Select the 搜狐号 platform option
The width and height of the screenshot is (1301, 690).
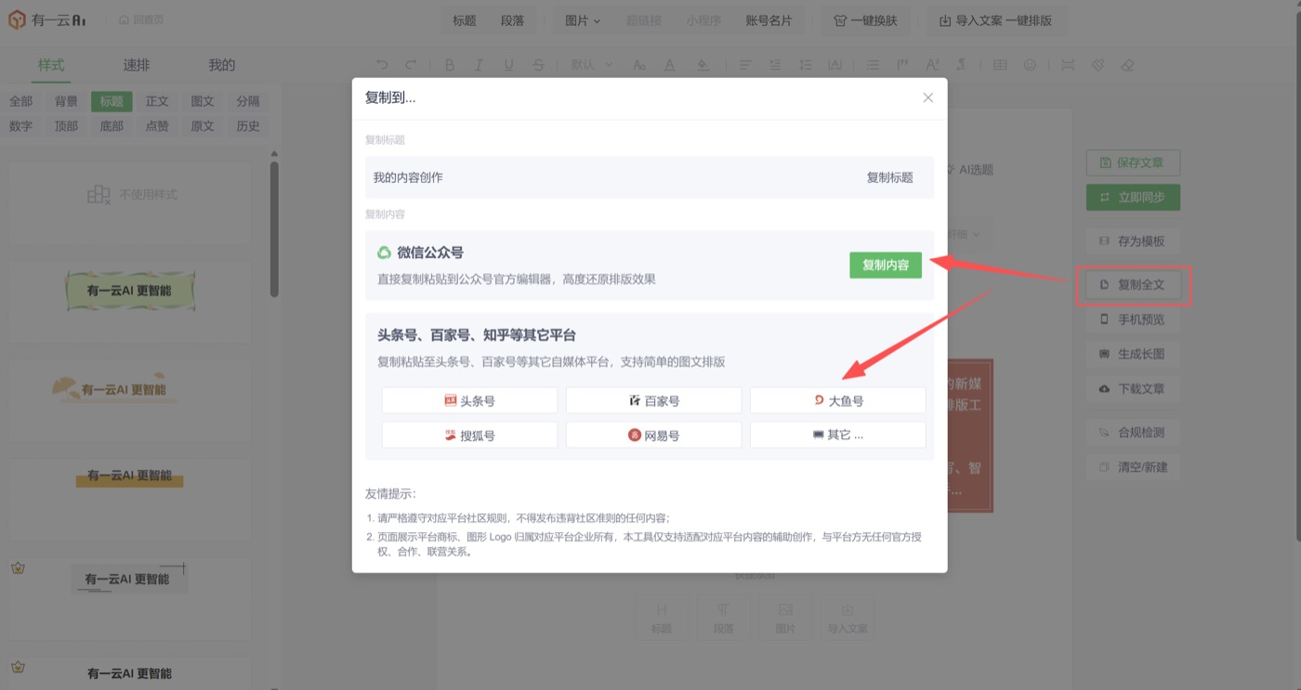tap(469, 435)
